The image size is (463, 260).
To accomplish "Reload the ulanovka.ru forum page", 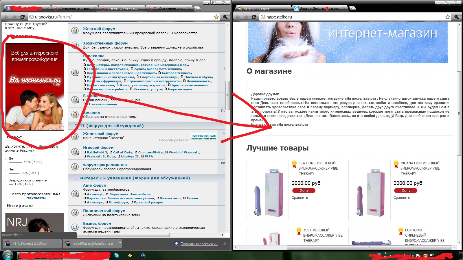I will point(22,17).
